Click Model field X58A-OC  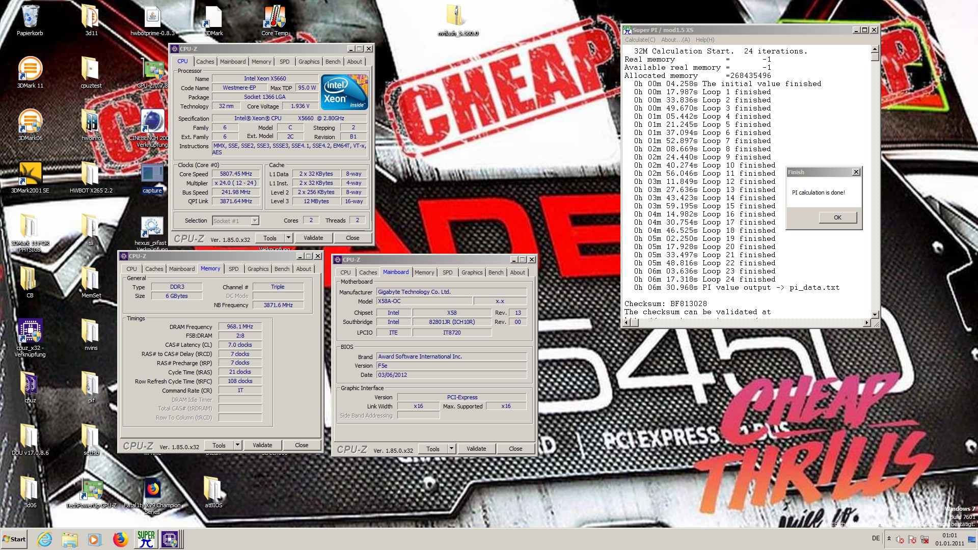point(424,301)
